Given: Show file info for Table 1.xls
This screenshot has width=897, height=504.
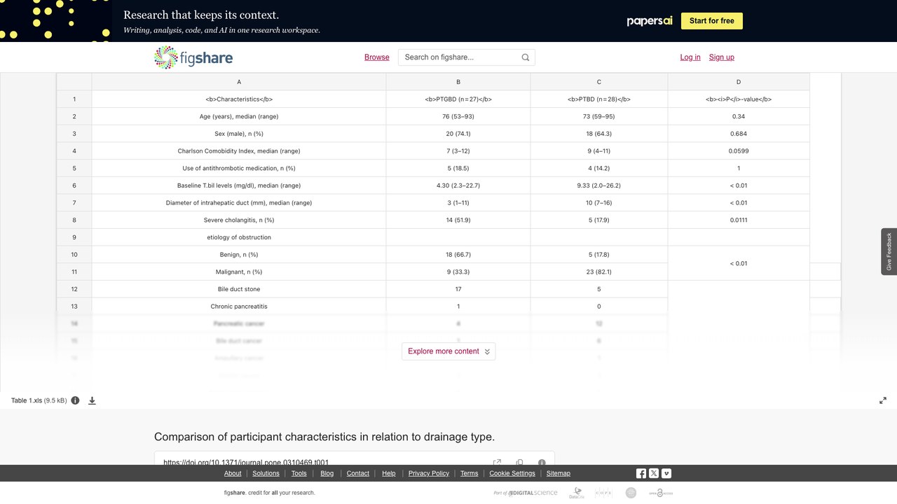Looking at the screenshot, I should [x=75, y=400].
